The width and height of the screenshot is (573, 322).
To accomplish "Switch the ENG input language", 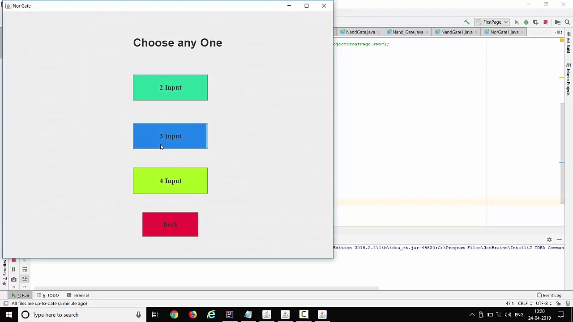I will coord(519,315).
